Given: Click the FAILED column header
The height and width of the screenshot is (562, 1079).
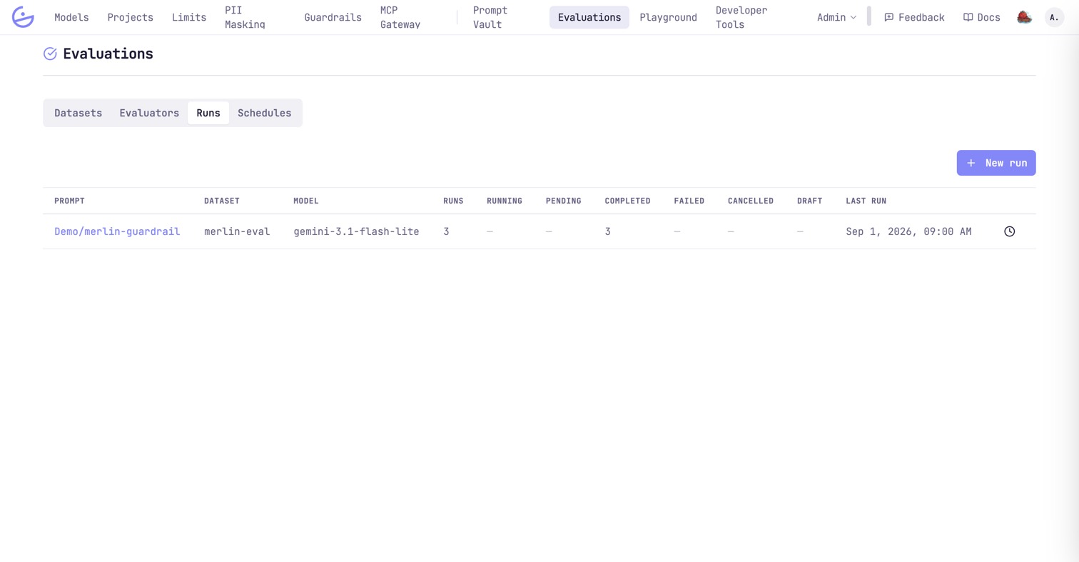Looking at the screenshot, I should coord(689,201).
